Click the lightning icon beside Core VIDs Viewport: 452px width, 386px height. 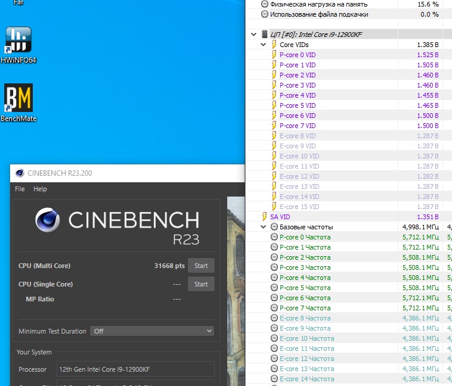(x=274, y=44)
